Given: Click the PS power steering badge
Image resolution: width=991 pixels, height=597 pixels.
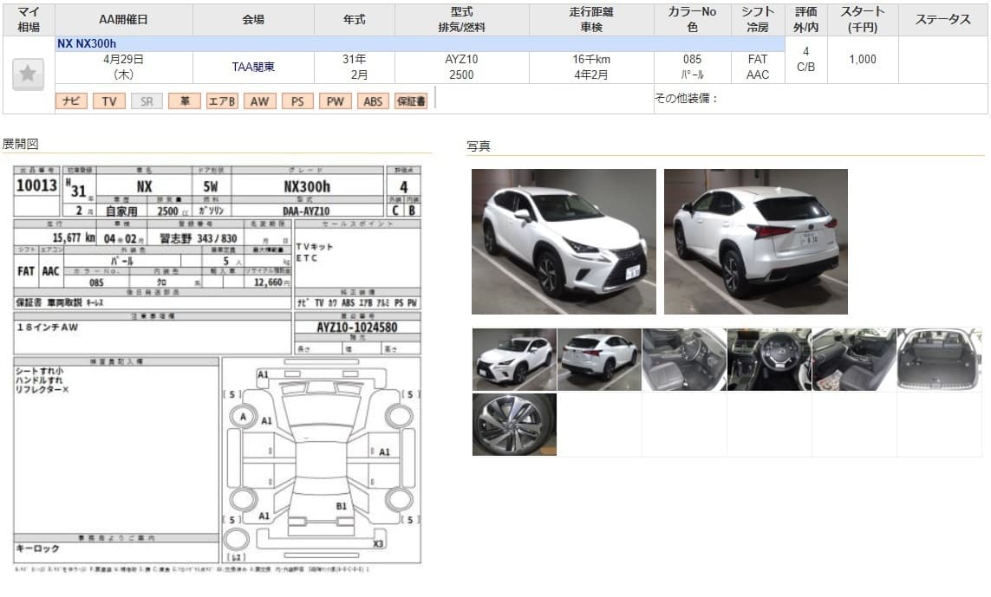Looking at the screenshot, I should (x=297, y=101).
